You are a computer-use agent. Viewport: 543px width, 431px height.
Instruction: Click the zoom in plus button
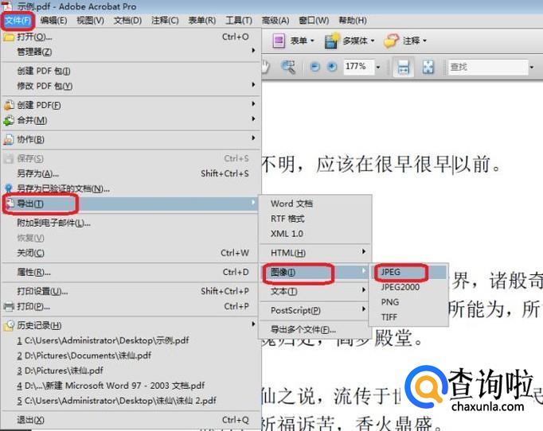(x=332, y=67)
